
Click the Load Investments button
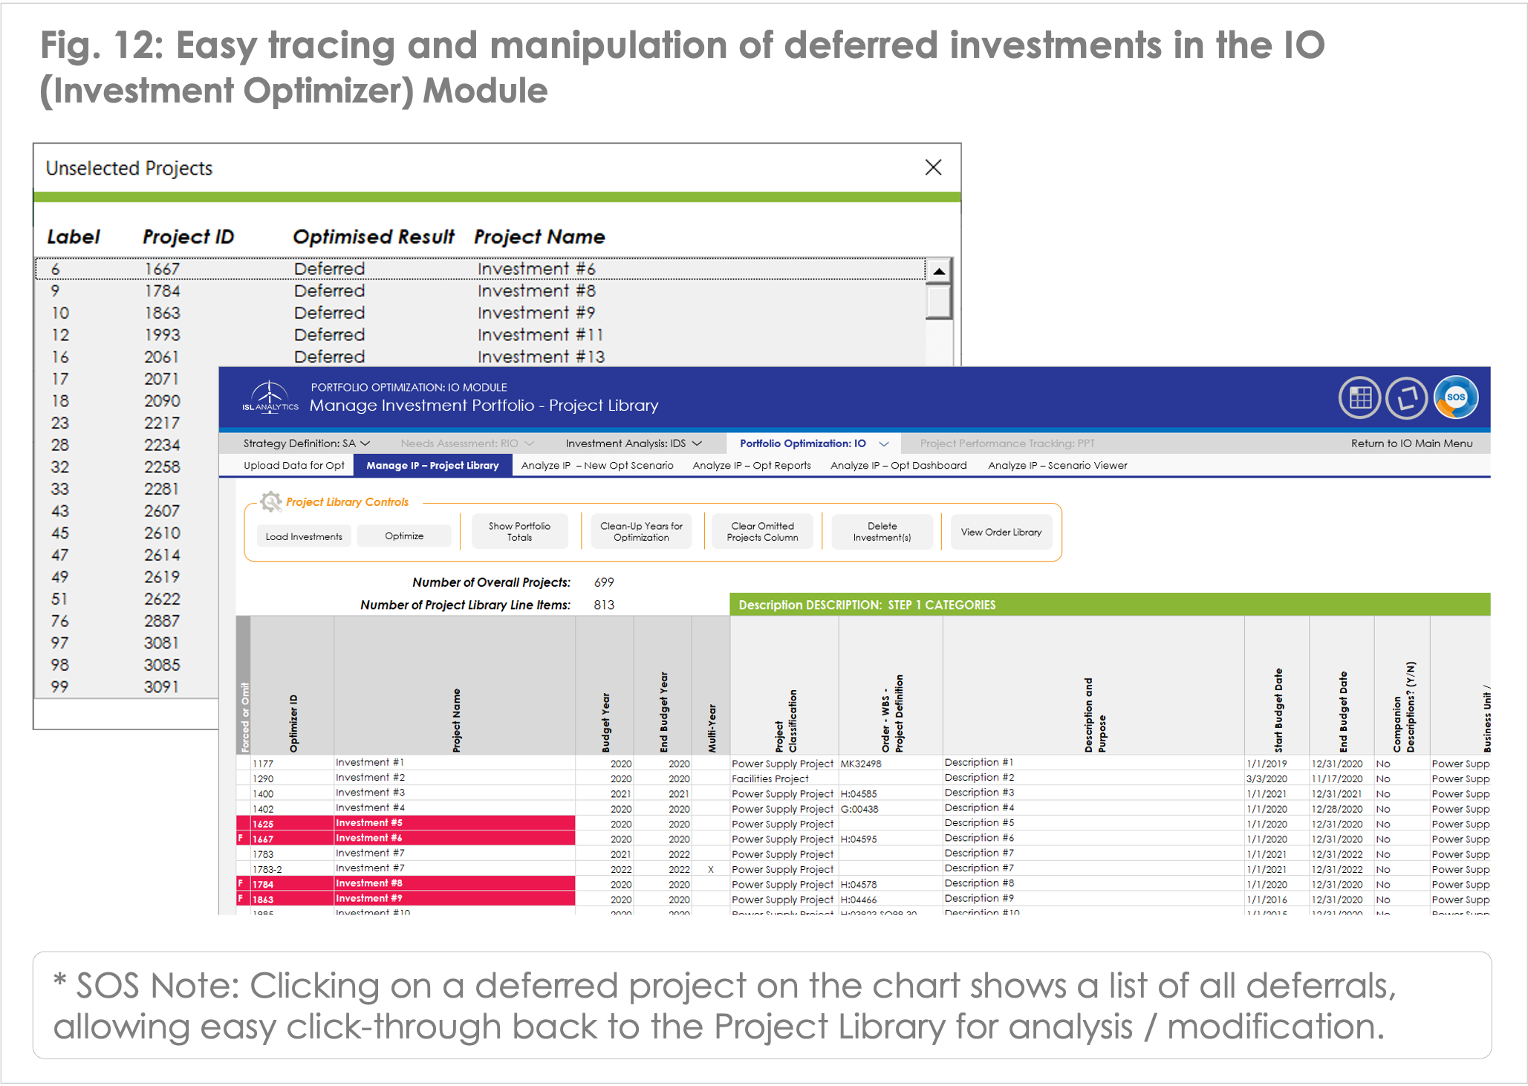point(304,536)
